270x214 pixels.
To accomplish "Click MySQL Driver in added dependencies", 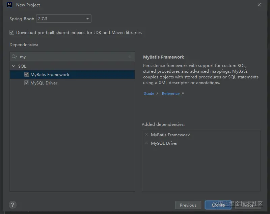I will coord(164,143).
